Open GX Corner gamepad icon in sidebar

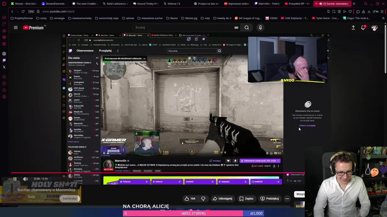[x=4, y=17]
